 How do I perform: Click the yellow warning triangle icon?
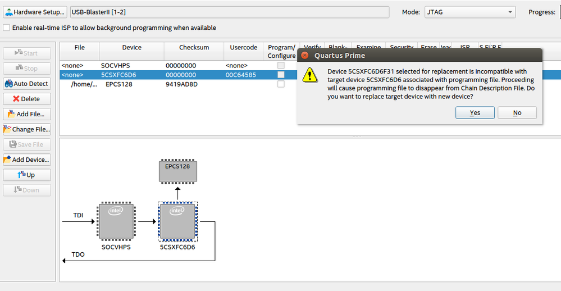(310, 75)
